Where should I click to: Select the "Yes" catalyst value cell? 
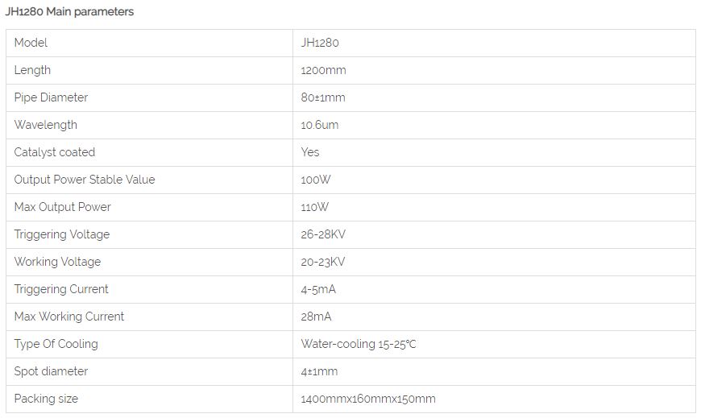coord(310,152)
